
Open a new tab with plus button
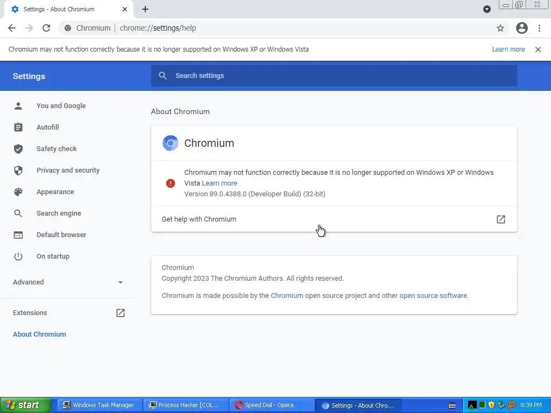tap(145, 9)
